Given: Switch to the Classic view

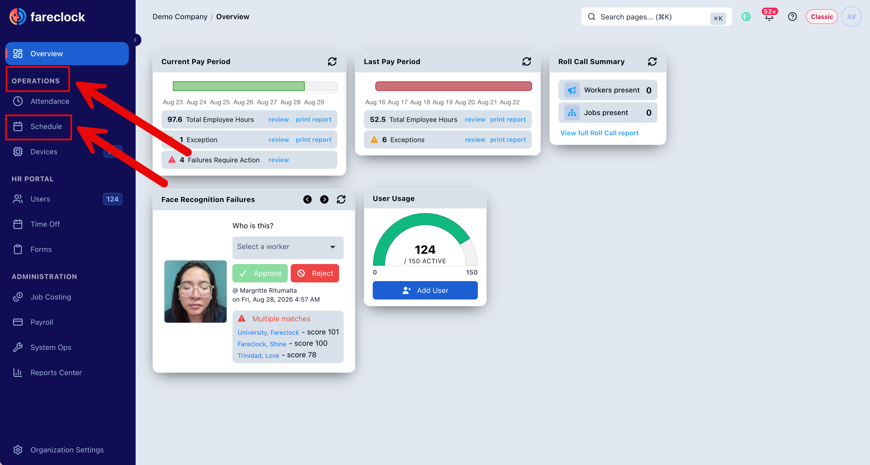Looking at the screenshot, I should pyautogui.click(x=821, y=17).
